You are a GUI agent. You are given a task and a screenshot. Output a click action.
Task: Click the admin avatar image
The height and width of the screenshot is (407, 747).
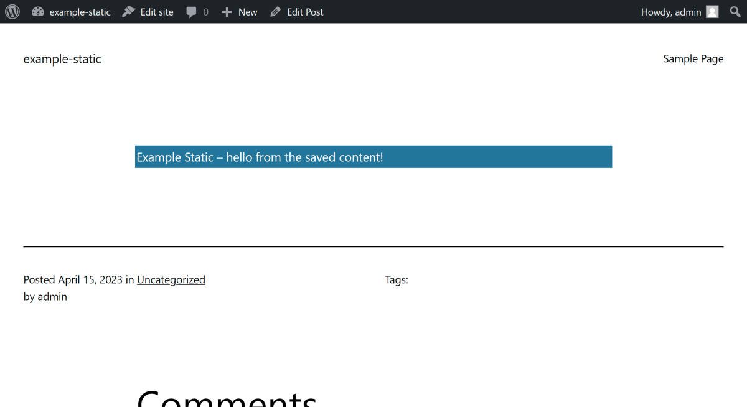[712, 12]
